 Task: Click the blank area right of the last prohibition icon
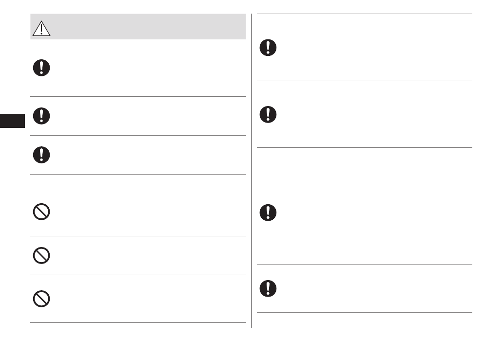pyautogui.click(x=146, y=299)
